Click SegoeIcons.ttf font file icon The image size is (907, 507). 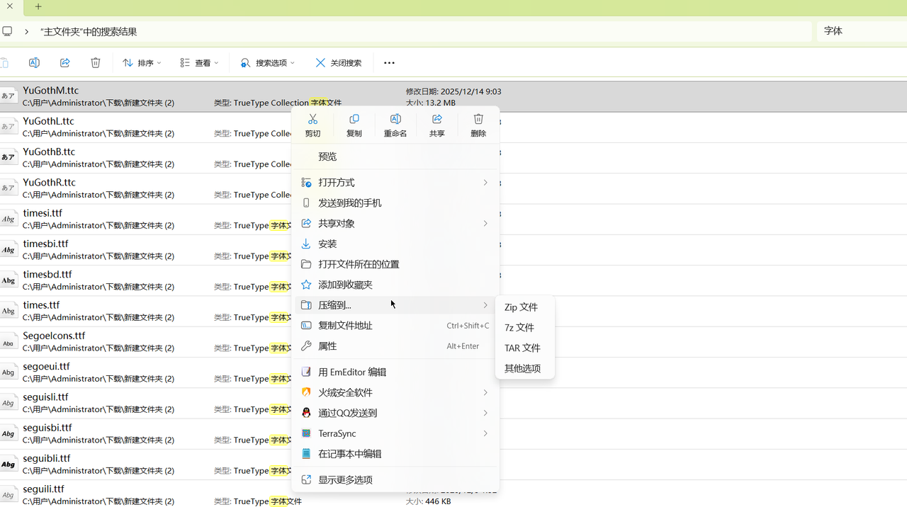(x=9, y=342)
